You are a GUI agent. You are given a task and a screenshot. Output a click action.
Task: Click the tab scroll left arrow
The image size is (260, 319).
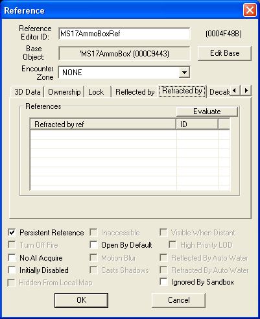pyautogui.click(x=235, y=90)
